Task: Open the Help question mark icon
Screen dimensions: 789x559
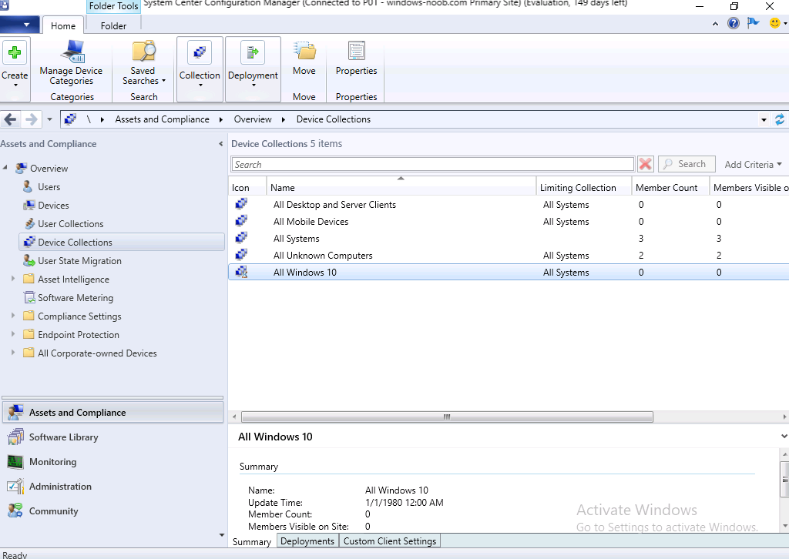Action: coord(734,23)
